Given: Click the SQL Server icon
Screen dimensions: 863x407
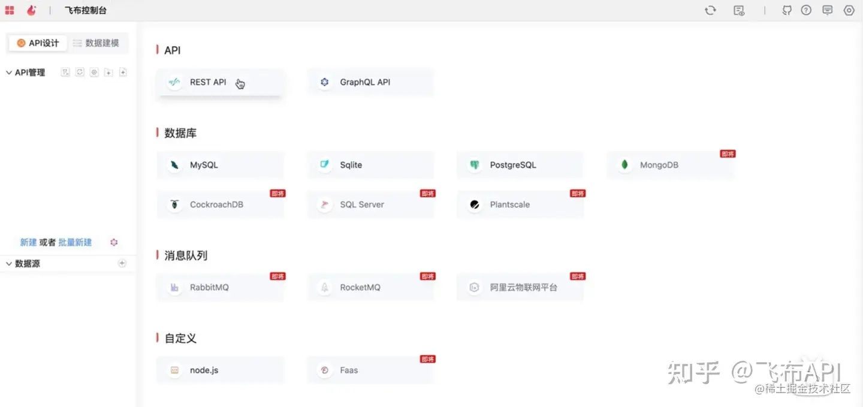Looking at the screenshot, I should pos(324,204).
